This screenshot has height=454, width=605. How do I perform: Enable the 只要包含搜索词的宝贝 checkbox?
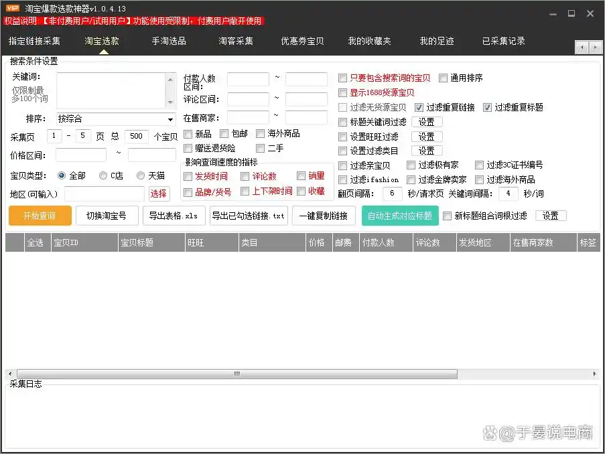pos(343,78)
